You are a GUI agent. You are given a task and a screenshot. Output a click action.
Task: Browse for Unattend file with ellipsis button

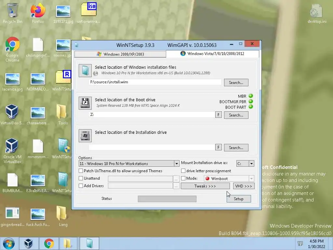click(176, 179)
